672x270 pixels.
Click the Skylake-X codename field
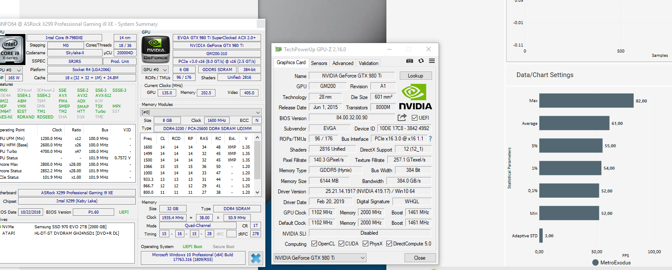[75, 53]
